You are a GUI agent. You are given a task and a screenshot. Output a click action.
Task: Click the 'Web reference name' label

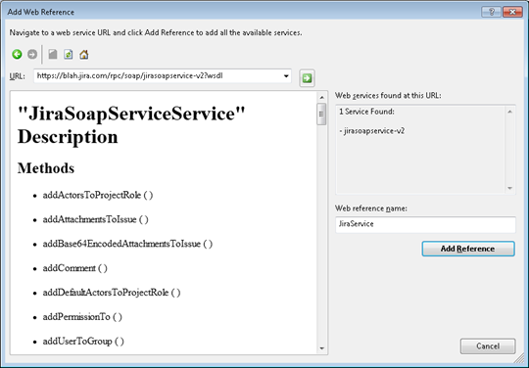[x=371, y=208]
